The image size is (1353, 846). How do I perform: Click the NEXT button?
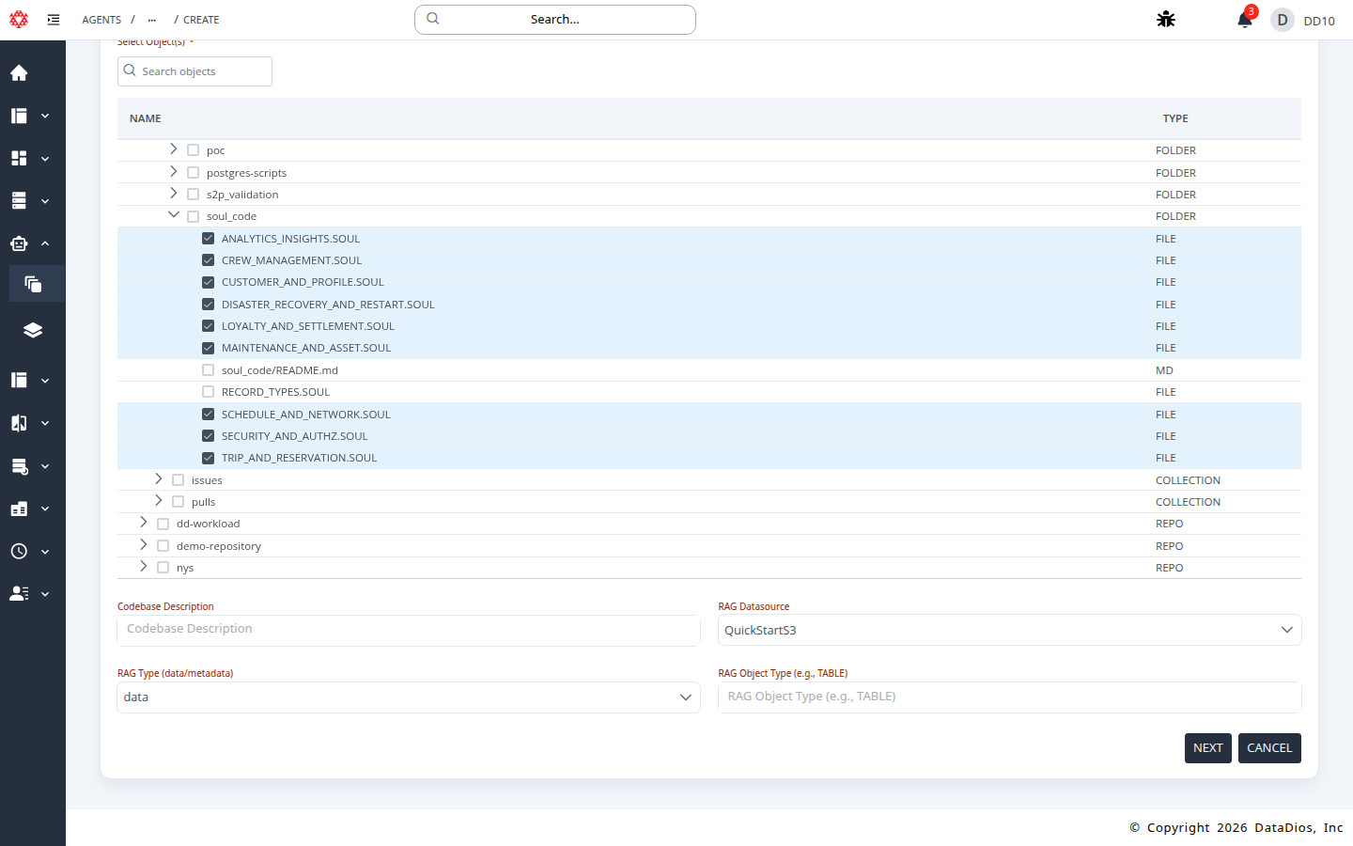click(1207, 747)
